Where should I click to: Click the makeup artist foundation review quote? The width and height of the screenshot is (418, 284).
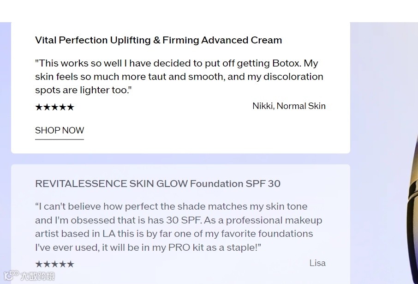(x=179, y=227)
